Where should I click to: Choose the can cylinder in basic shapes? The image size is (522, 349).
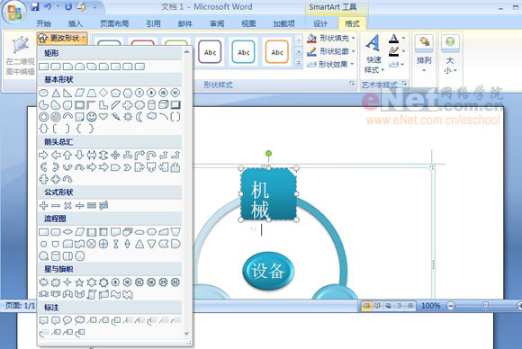point(151,105)
